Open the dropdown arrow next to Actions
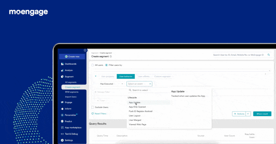 [248, 114]
